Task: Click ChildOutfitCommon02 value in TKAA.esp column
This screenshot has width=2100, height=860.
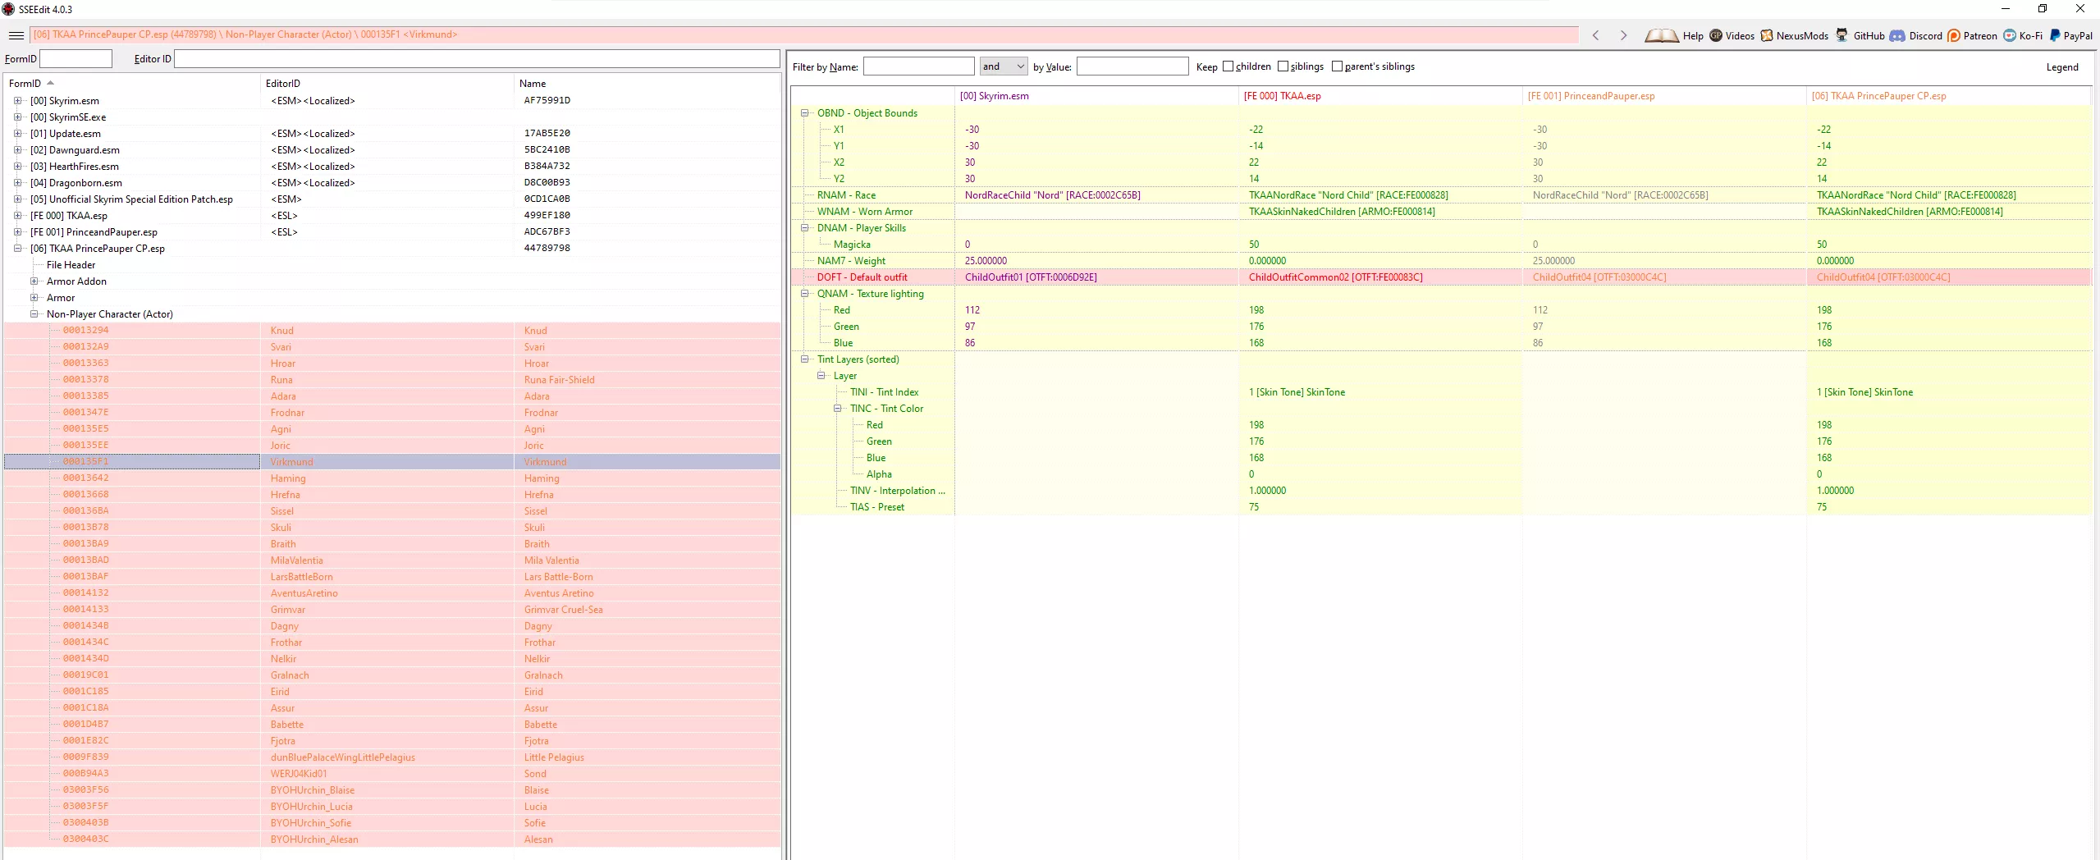Action: coord(1335,277)
